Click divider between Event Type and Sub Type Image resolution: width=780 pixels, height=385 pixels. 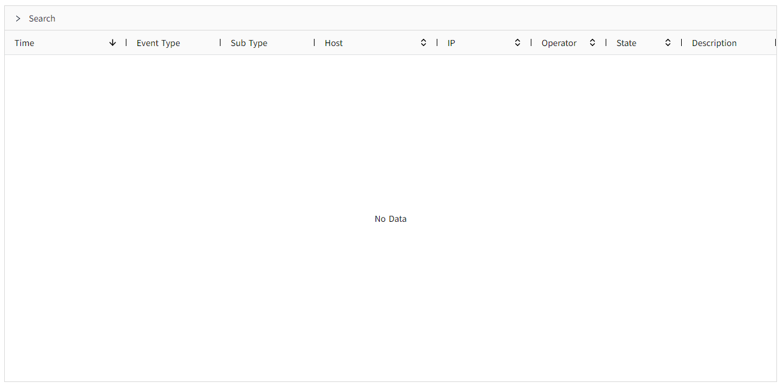click(220, 42)
